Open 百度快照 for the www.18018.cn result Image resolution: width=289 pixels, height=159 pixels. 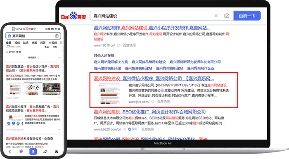coord(129,45)
